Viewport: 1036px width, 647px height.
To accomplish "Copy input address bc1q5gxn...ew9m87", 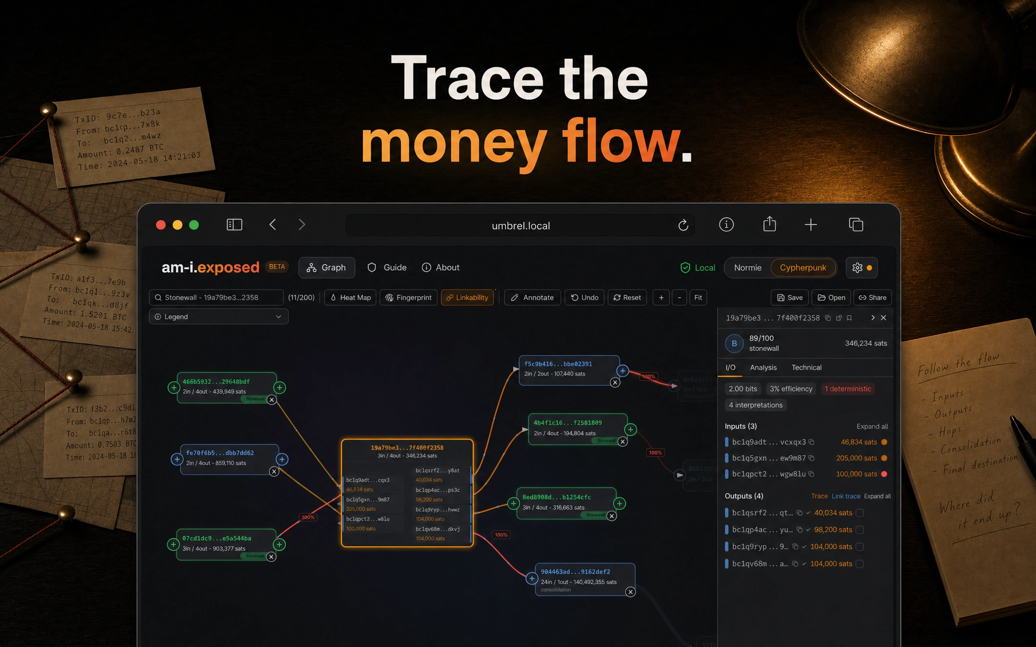I will coord(812,458).
